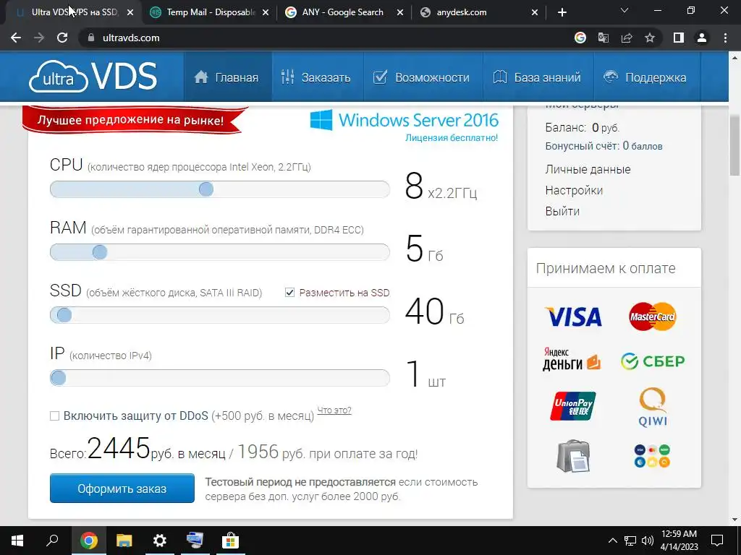This screenshot has height=555, width=741.
Task: Click the IP count slider handle
Action: 58,377
